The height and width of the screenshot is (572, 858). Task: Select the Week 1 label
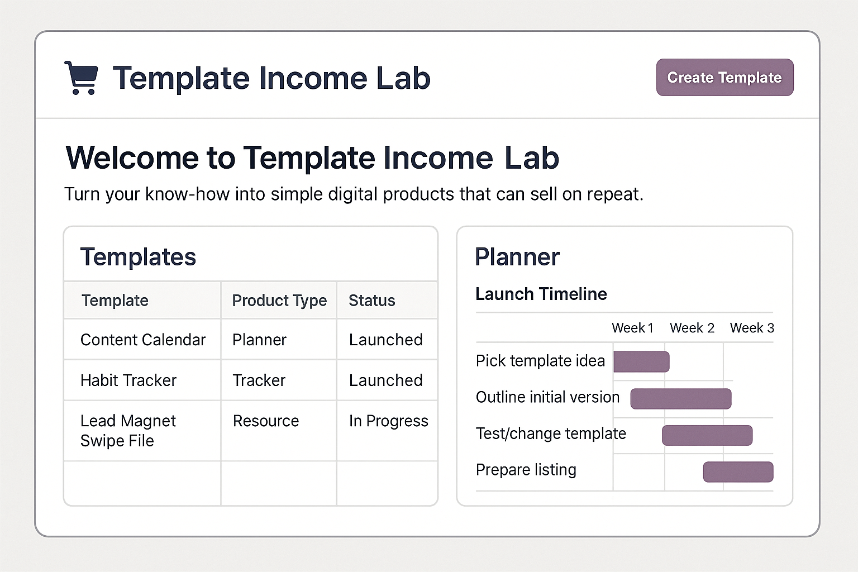click(632, 328)
